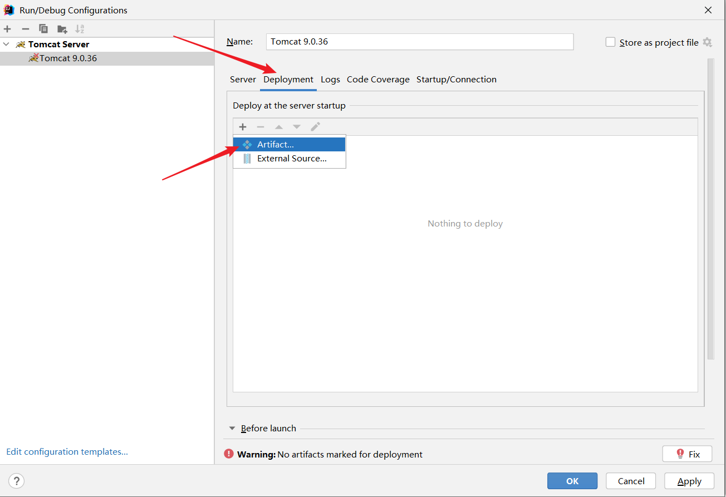Collapse the Tomcat Server tree node

pyautogui.click(x=6, y=44)
